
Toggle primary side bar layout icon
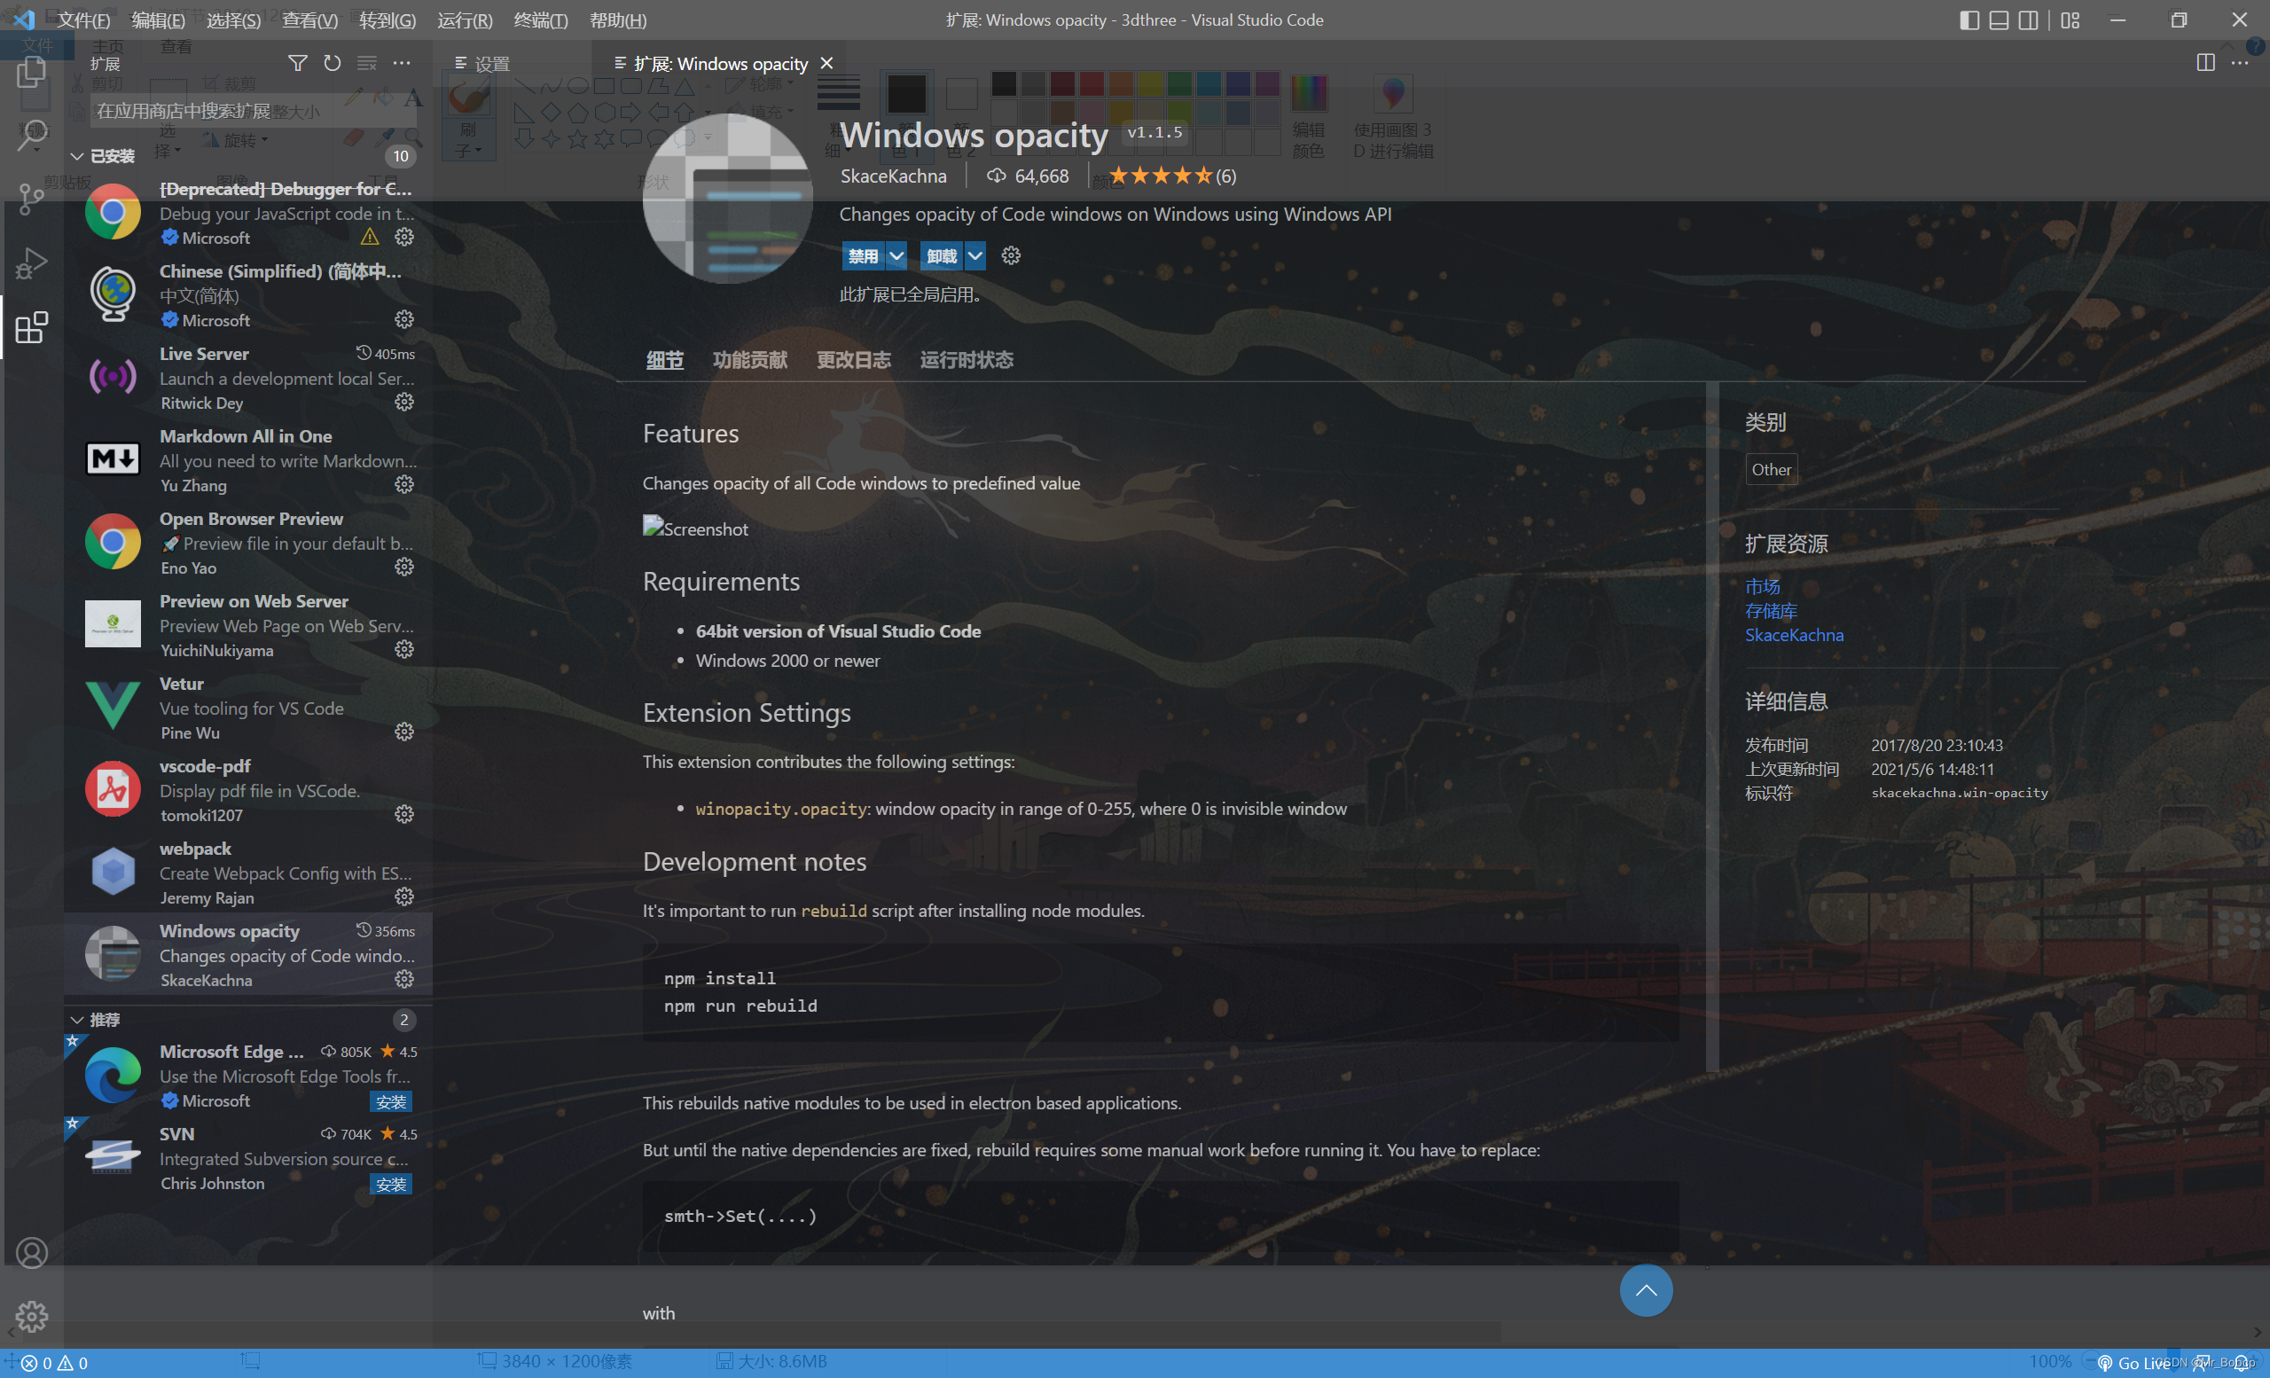pyautogui.click(x=1969, y=20)
